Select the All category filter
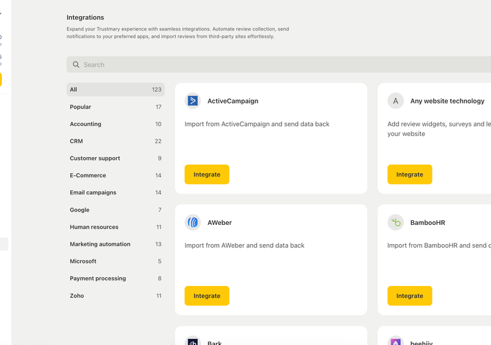This screenshot has width=491, height=345. [115, 90]
